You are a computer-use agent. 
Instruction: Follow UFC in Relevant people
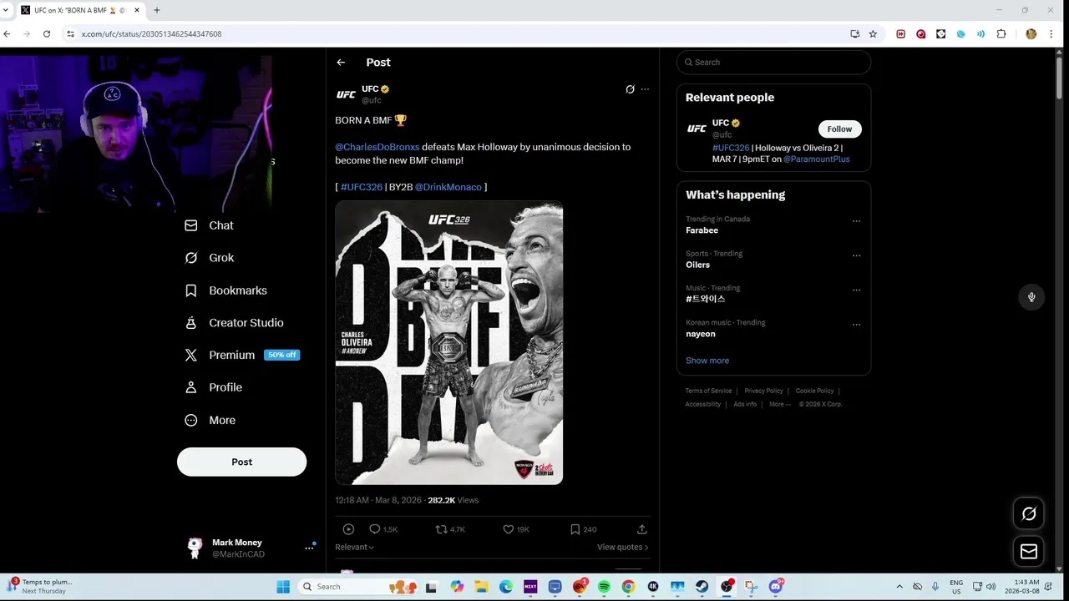tap(839, 129)
